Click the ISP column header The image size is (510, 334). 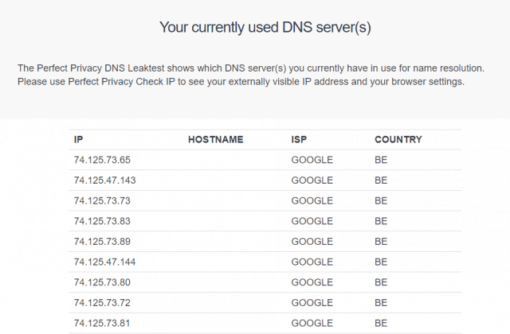point(299,140)
